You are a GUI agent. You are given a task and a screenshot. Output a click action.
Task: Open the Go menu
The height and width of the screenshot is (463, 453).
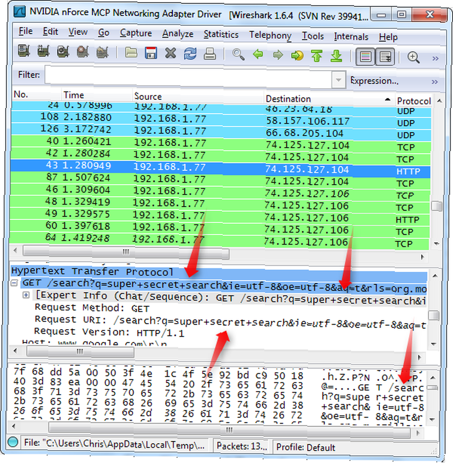coord(104,32)
